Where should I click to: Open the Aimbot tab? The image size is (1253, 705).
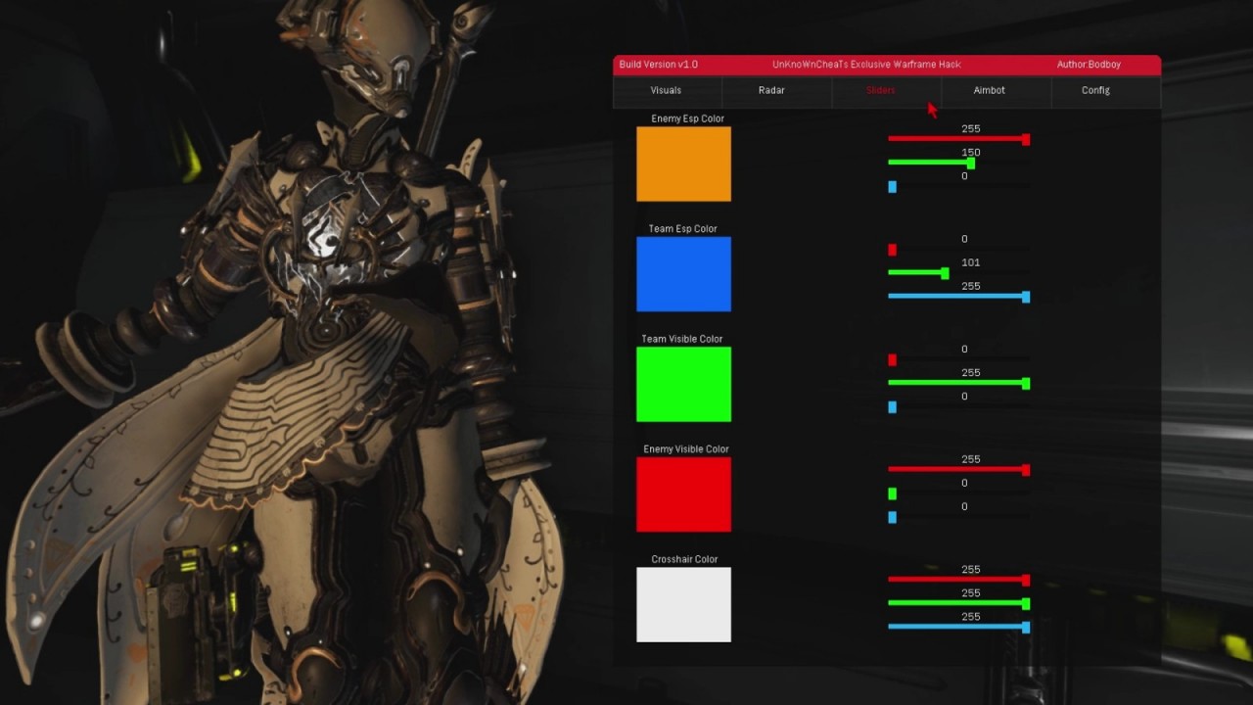(x=990, y=90)
